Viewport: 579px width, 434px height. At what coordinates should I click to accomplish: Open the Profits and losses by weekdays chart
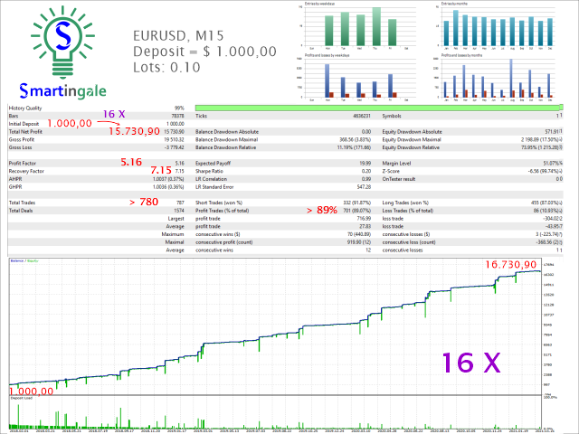pyautogui.click(x=357, y=78)
